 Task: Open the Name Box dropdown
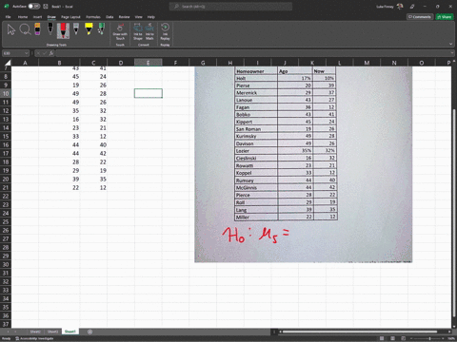(x=27, y=53)
